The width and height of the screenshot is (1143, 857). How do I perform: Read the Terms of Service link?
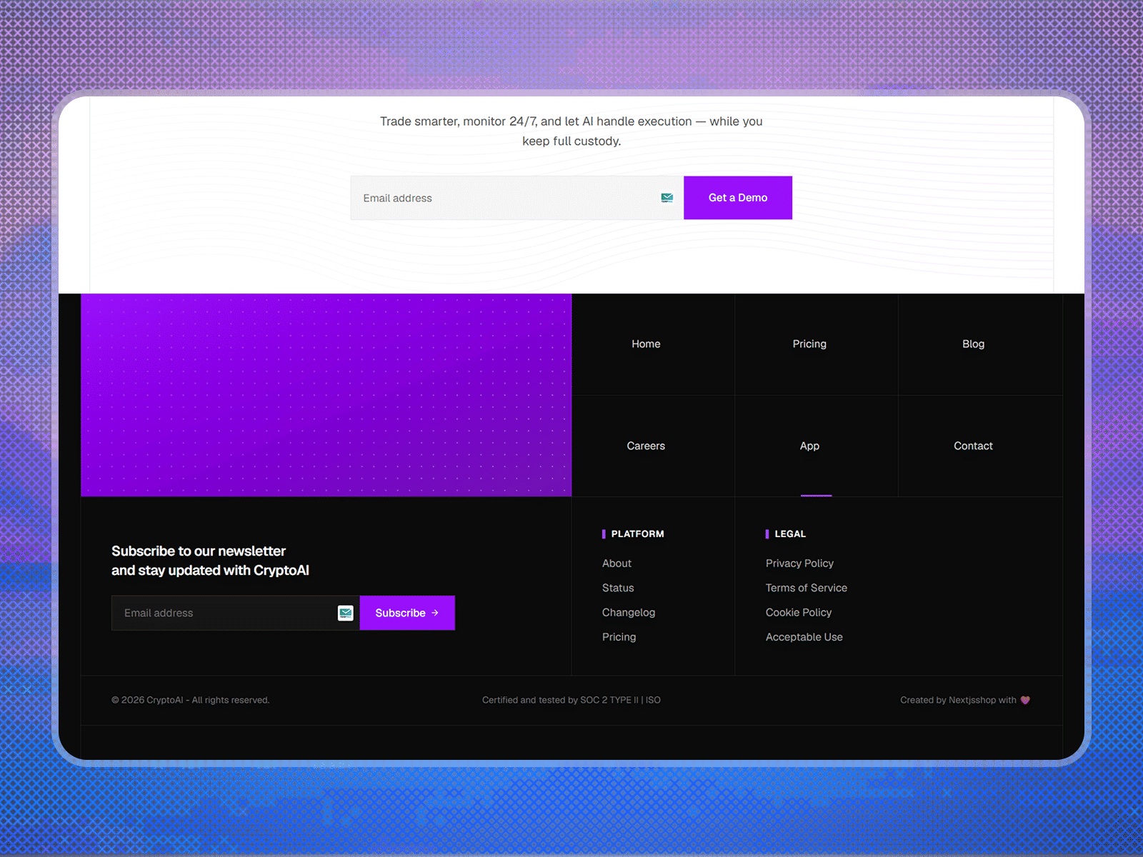click(807, 588)
